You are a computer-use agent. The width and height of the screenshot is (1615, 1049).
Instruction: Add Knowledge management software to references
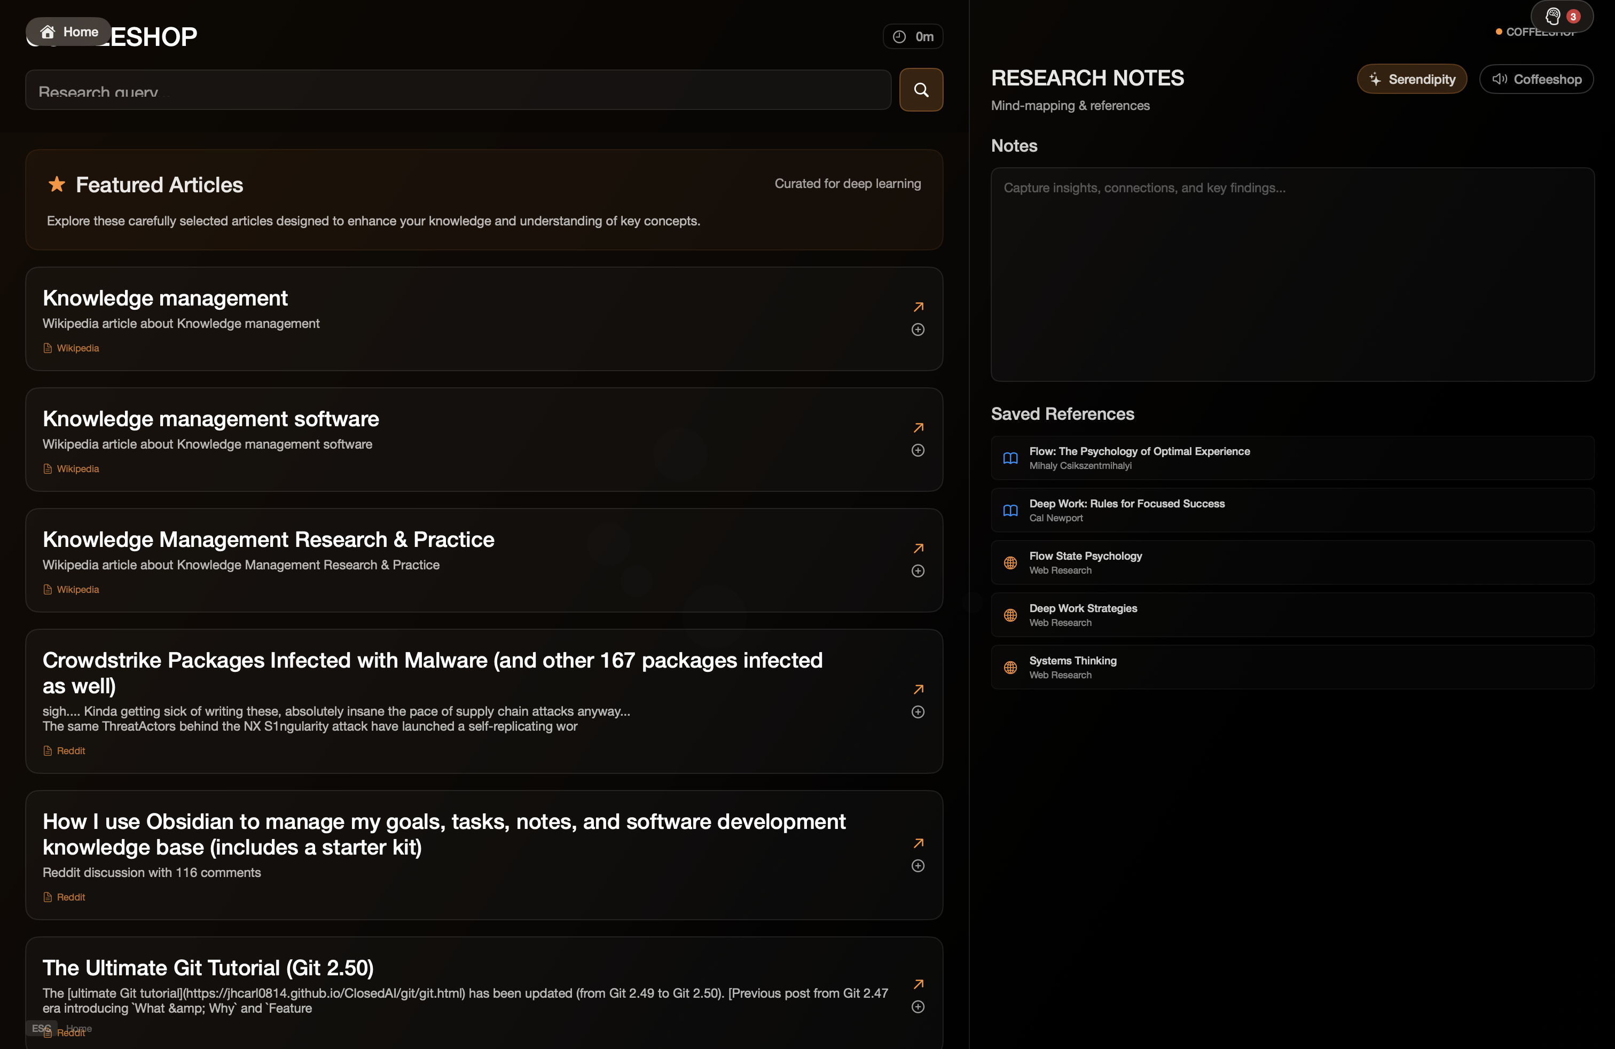tap(918, 451)
